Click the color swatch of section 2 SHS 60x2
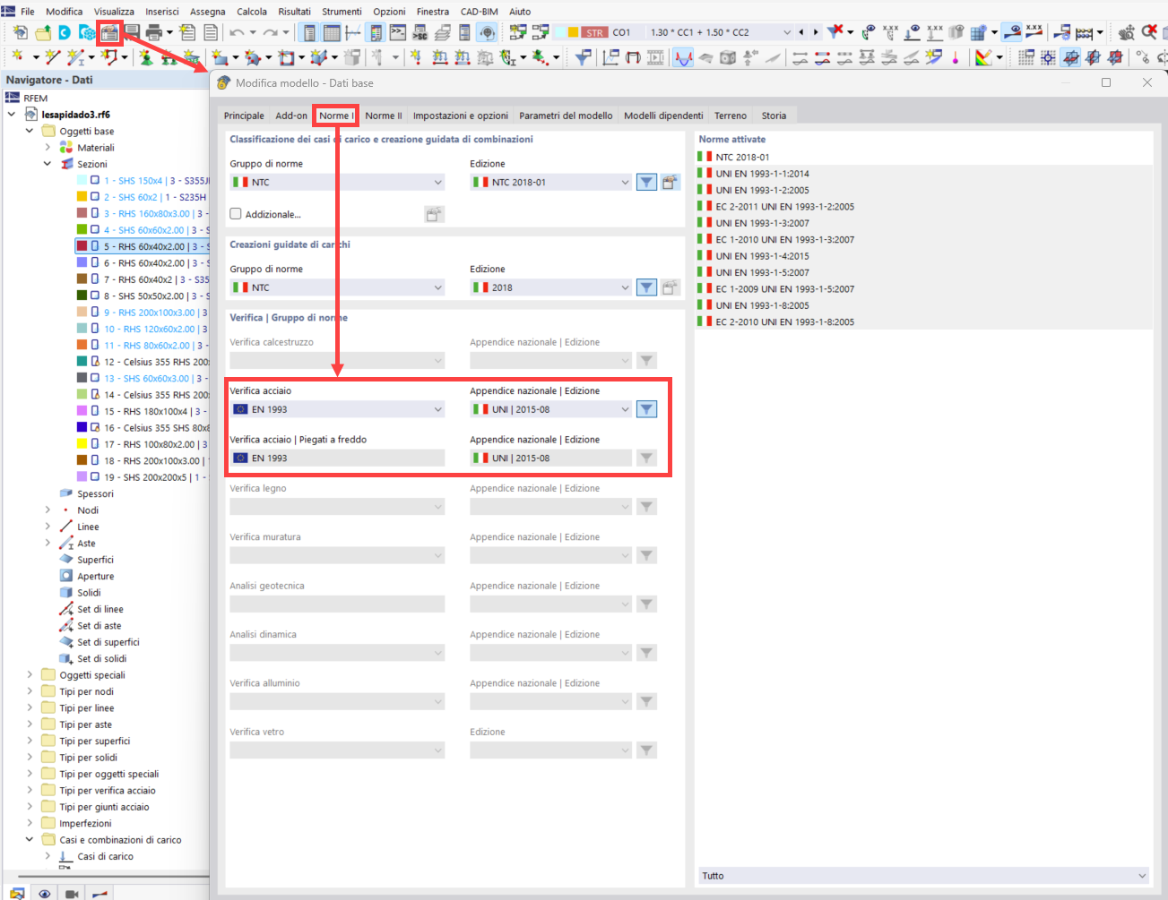The height and width of the screenshot is (900, 1168). (82, 197)
